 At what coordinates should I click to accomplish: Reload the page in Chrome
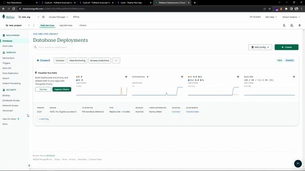(14, 9)
